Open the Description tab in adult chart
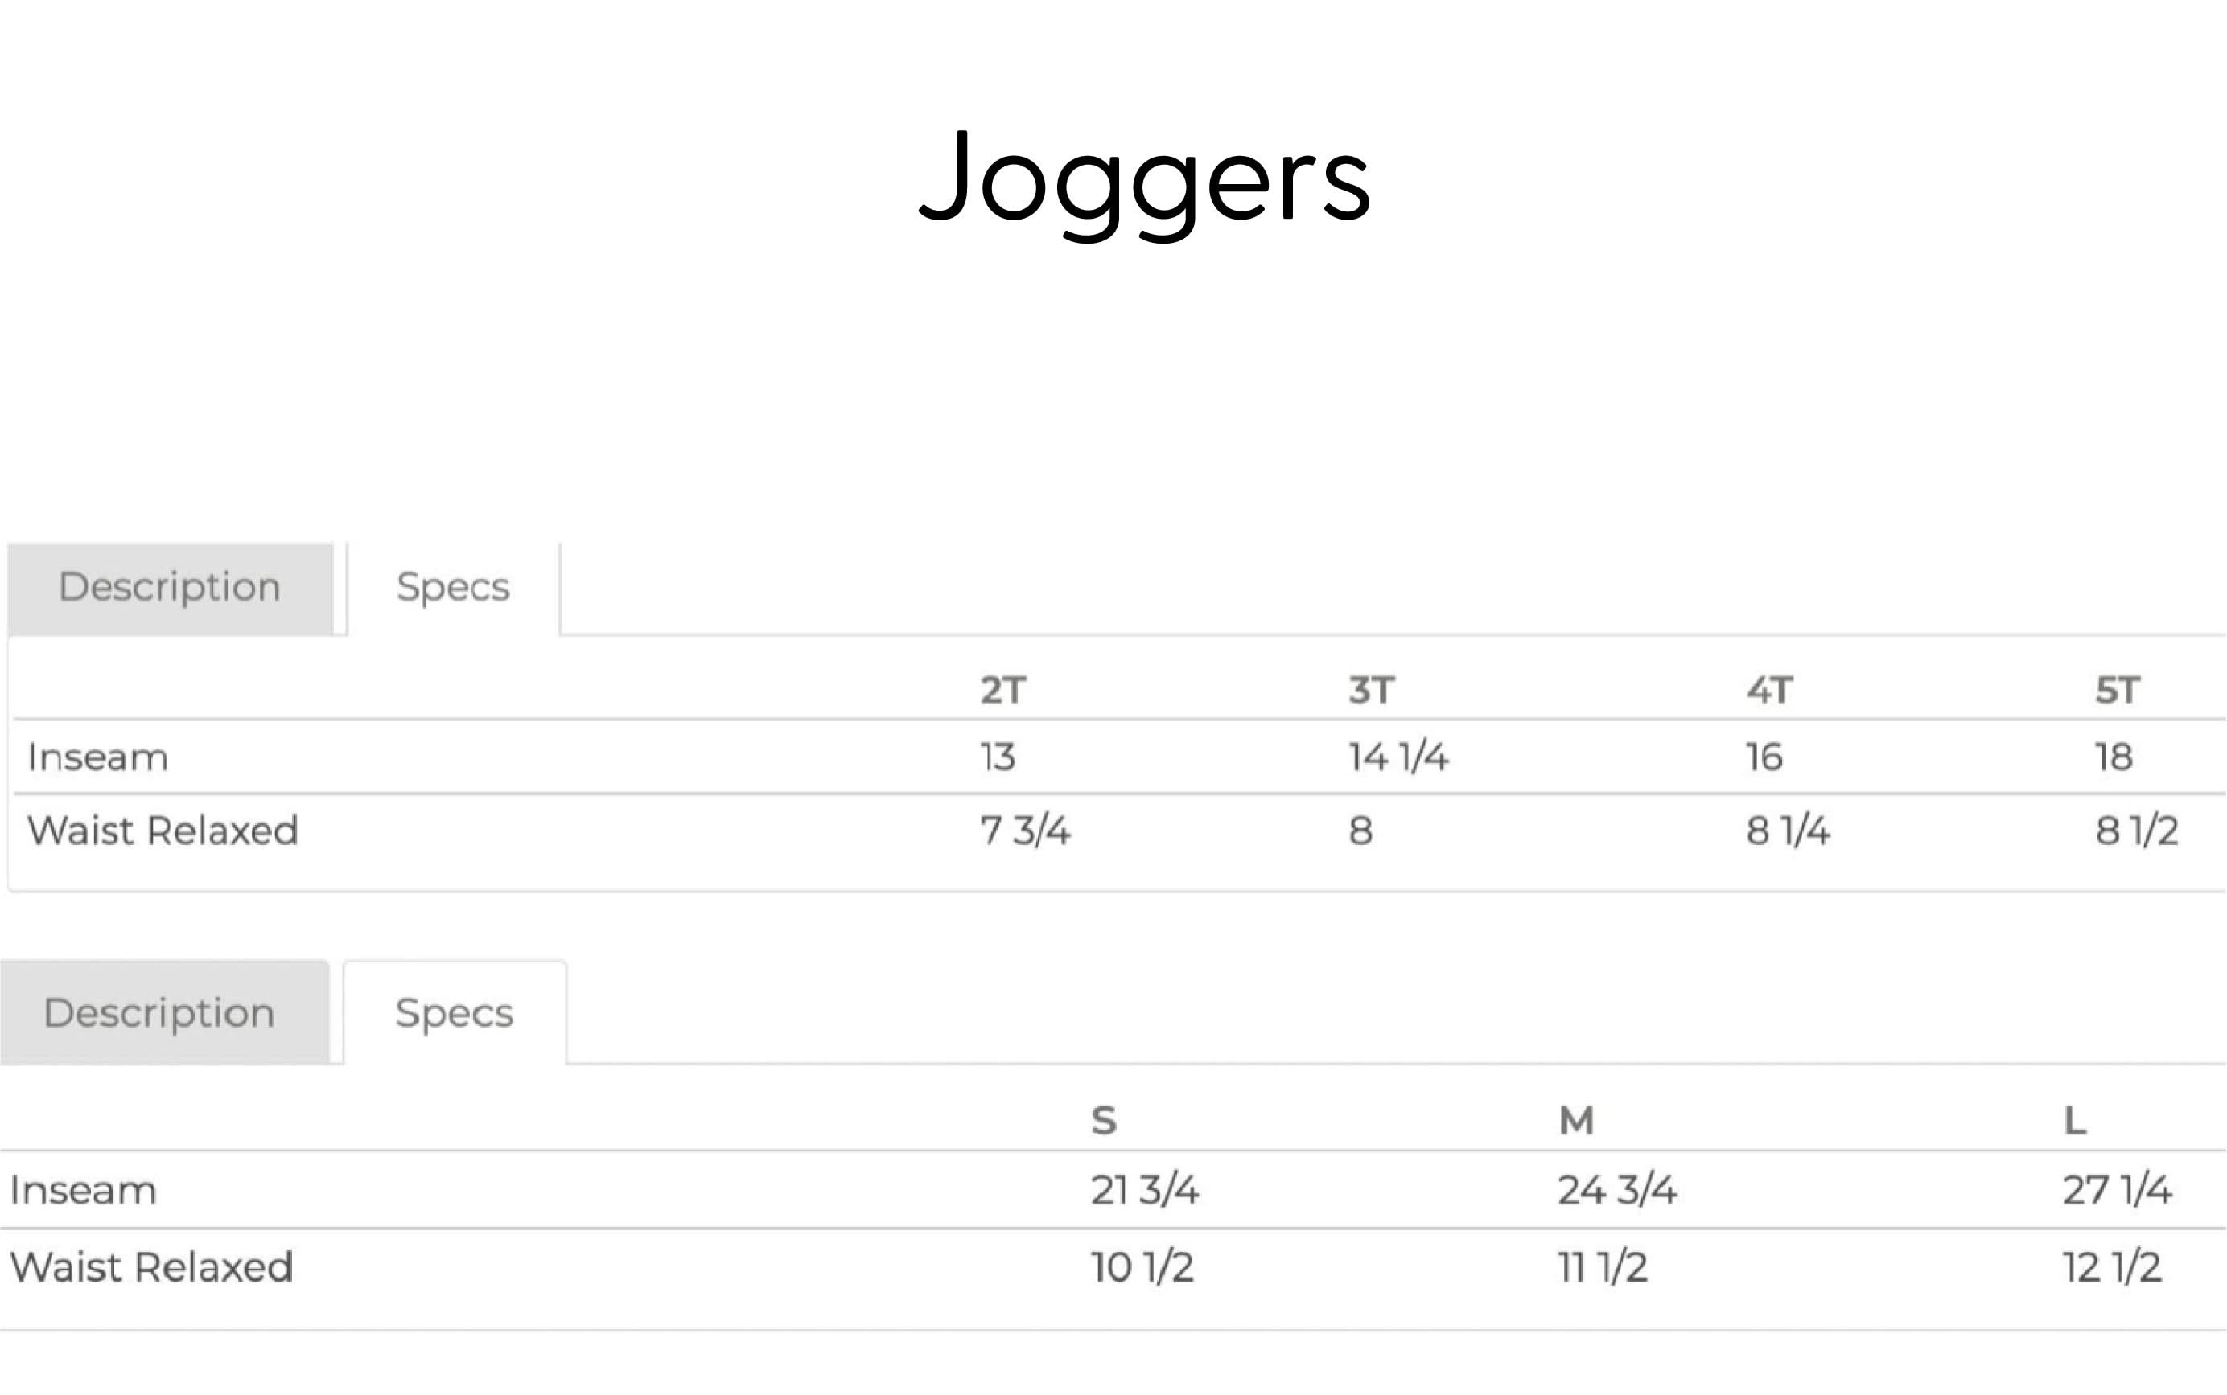The image size is (2227, 1395). (x=164, y=1012)
